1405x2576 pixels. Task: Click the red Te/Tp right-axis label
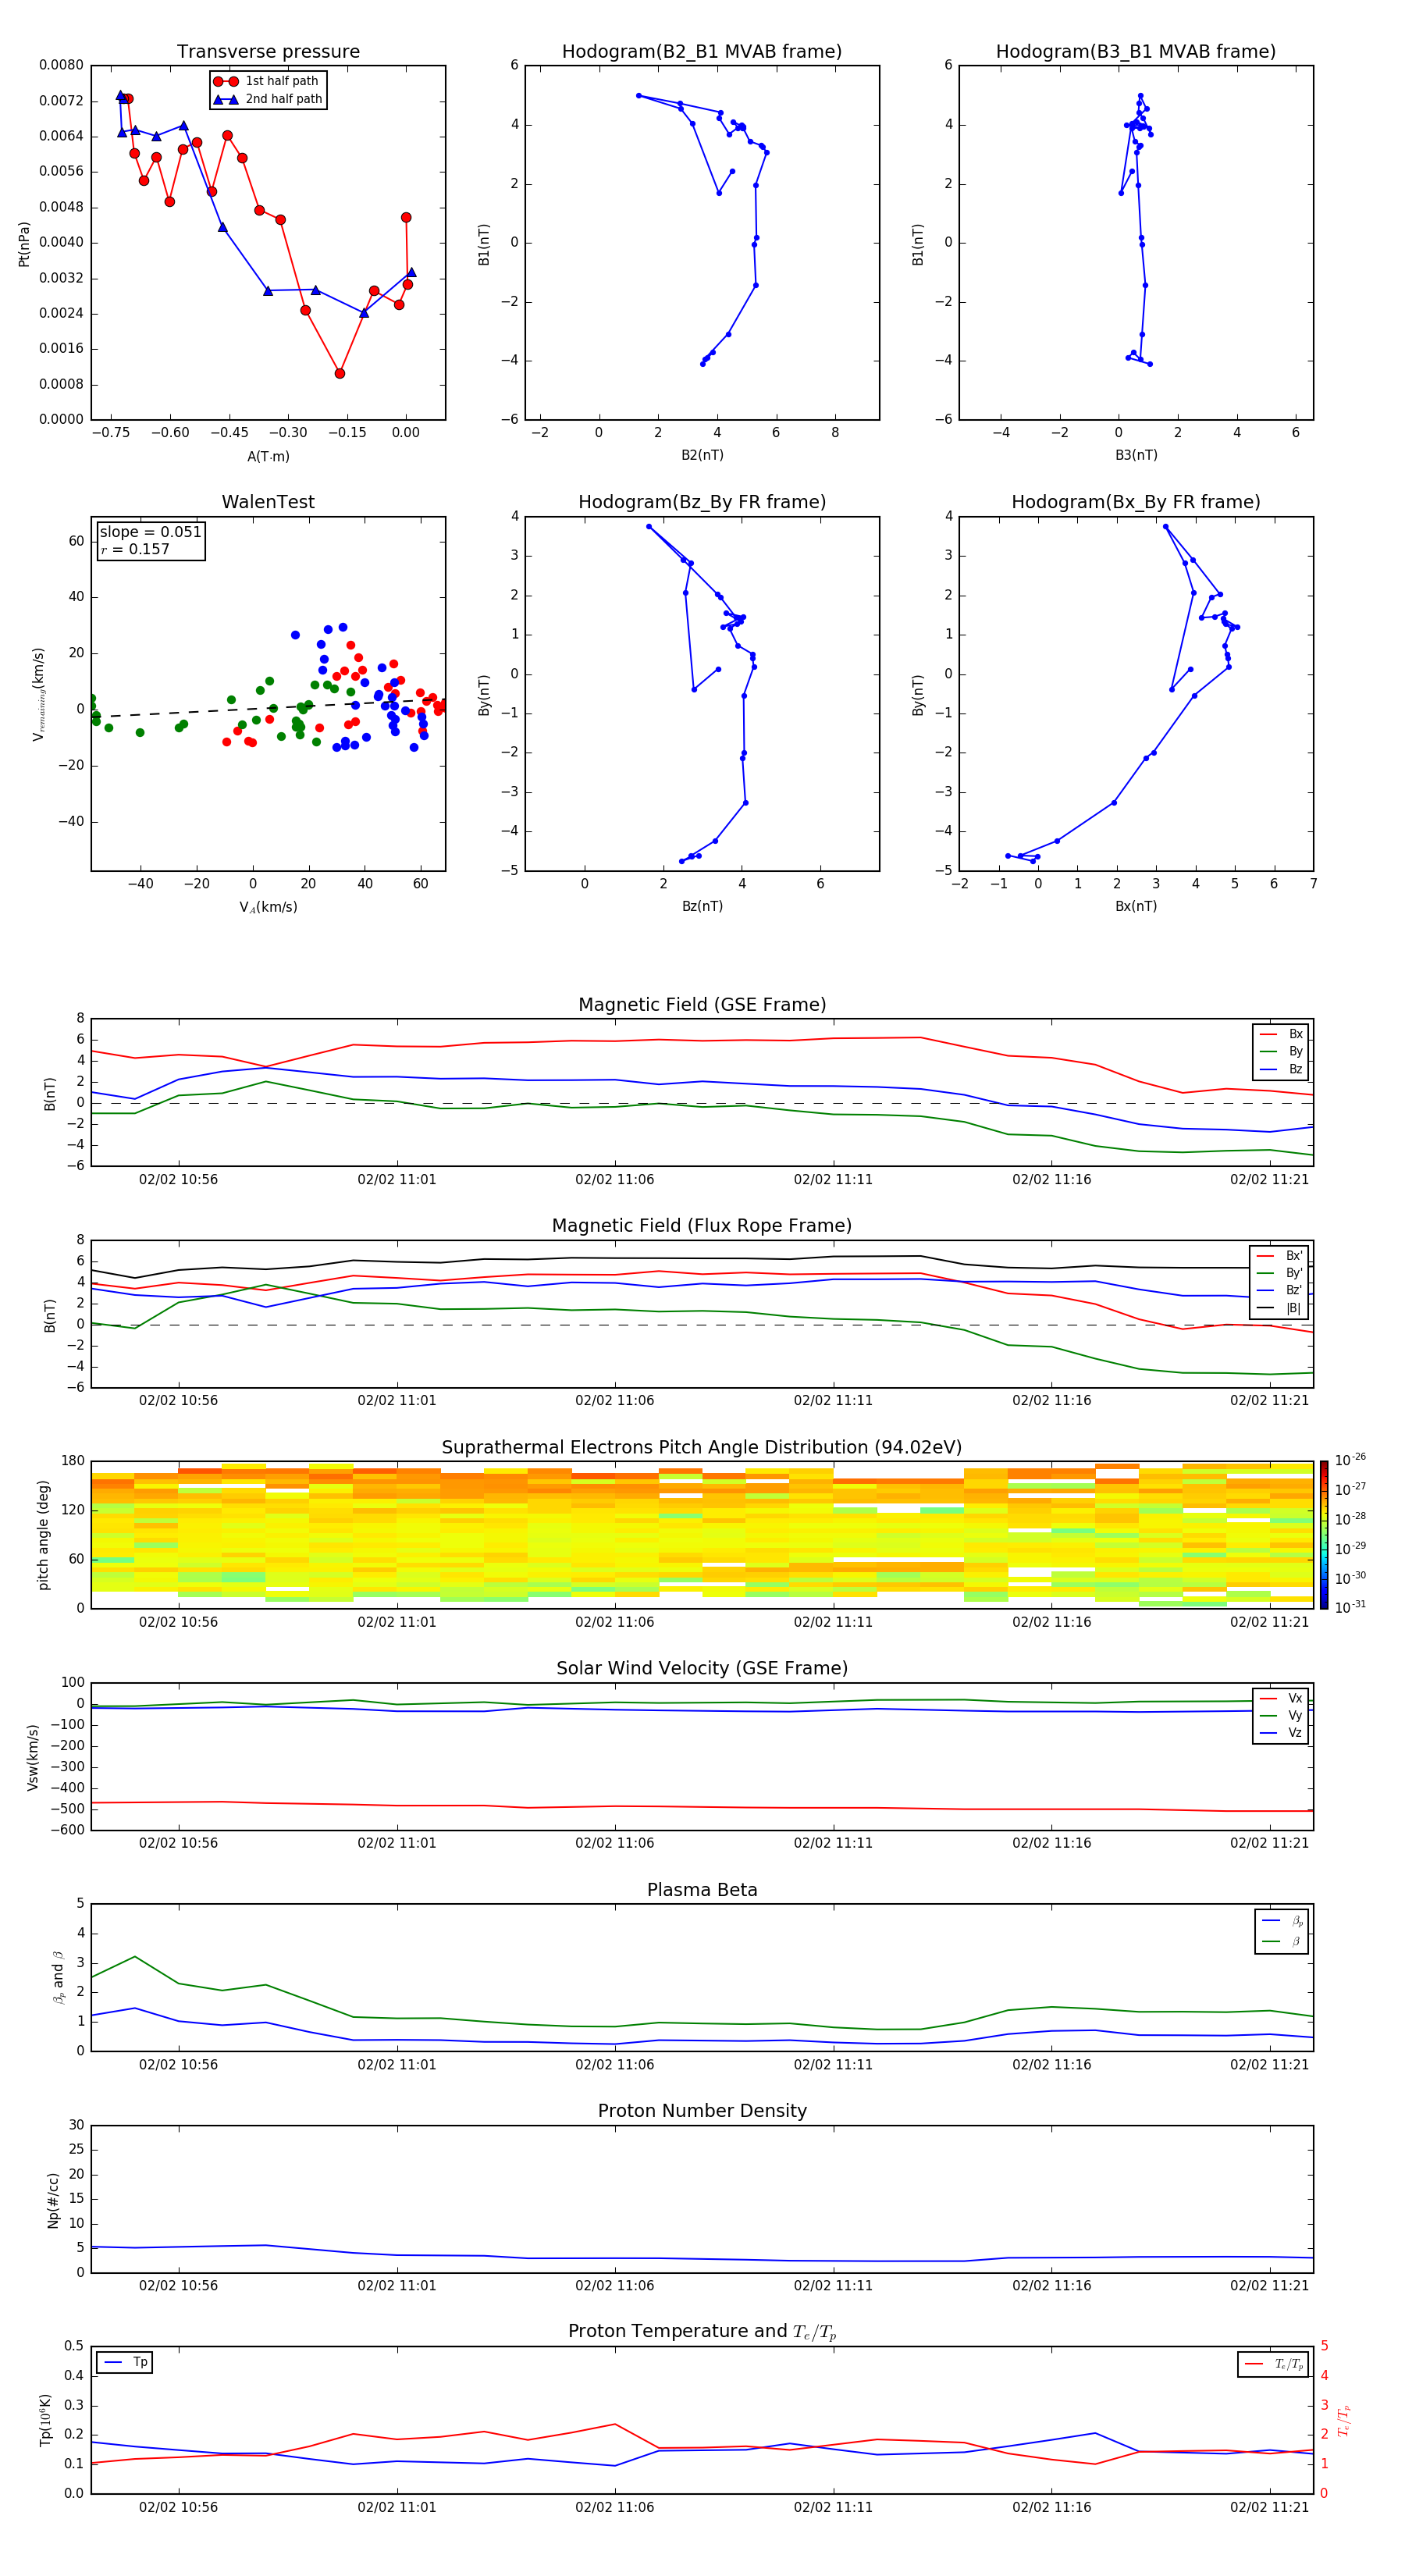1344,2421
